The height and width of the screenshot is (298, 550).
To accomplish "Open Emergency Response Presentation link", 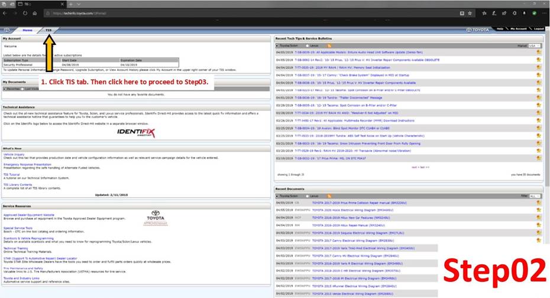I will 27,165.
